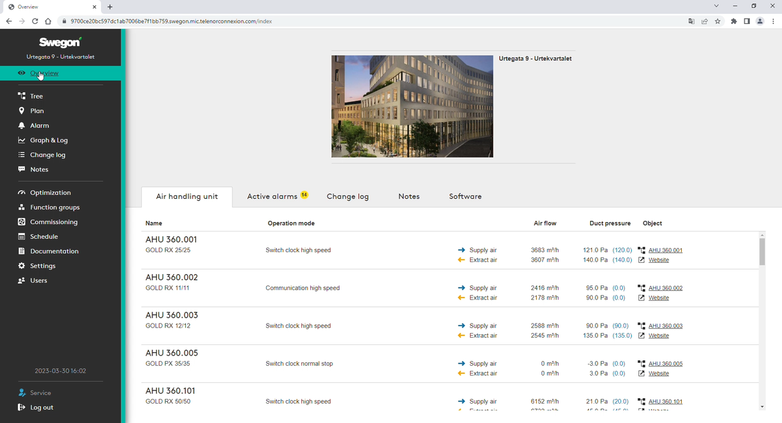
Task: Open the AHU 360.003 object link
Action: tap(665, 326)
